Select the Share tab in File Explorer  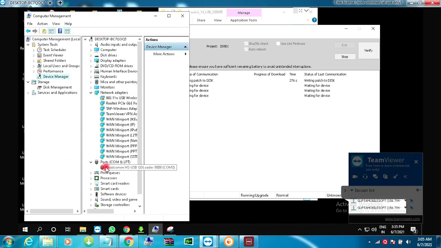tap(201, 20)
